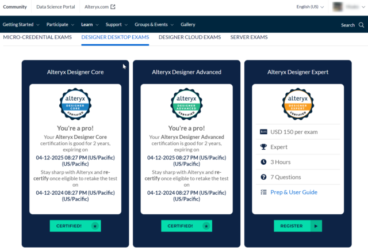368x250 pixels.
Task: Click the checklist icon beside Prep & User Guide
Action: click(263, 192)
